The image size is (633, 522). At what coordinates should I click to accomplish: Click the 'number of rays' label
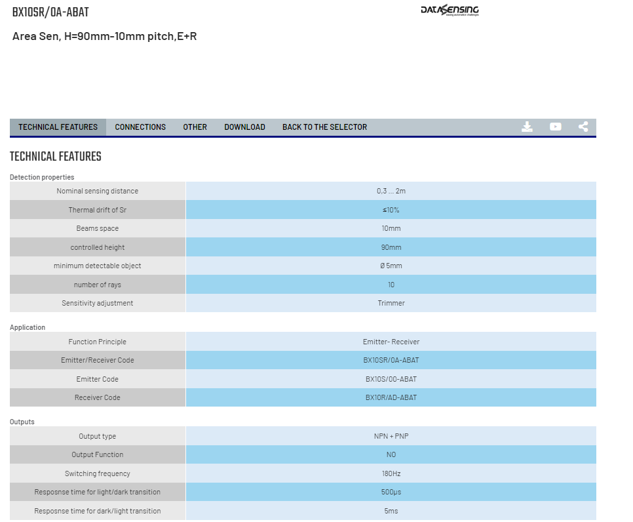(97, 285)
